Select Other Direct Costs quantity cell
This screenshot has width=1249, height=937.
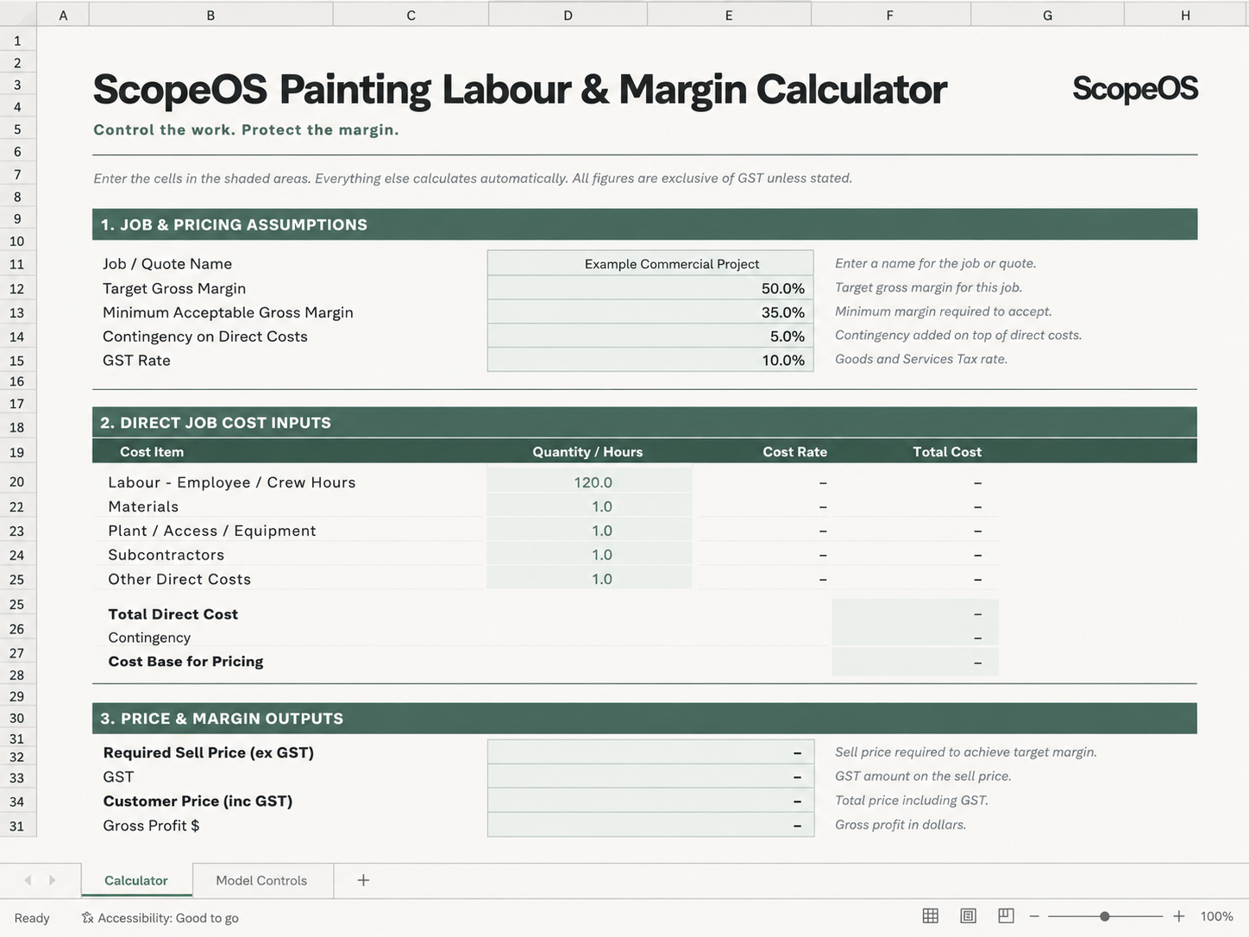589,578
